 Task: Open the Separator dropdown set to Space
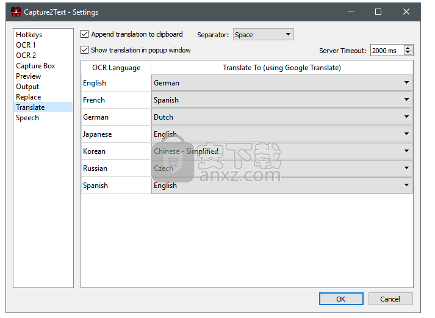click(264, 34)
